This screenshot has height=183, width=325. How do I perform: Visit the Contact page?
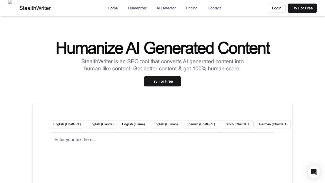[214, 8]
